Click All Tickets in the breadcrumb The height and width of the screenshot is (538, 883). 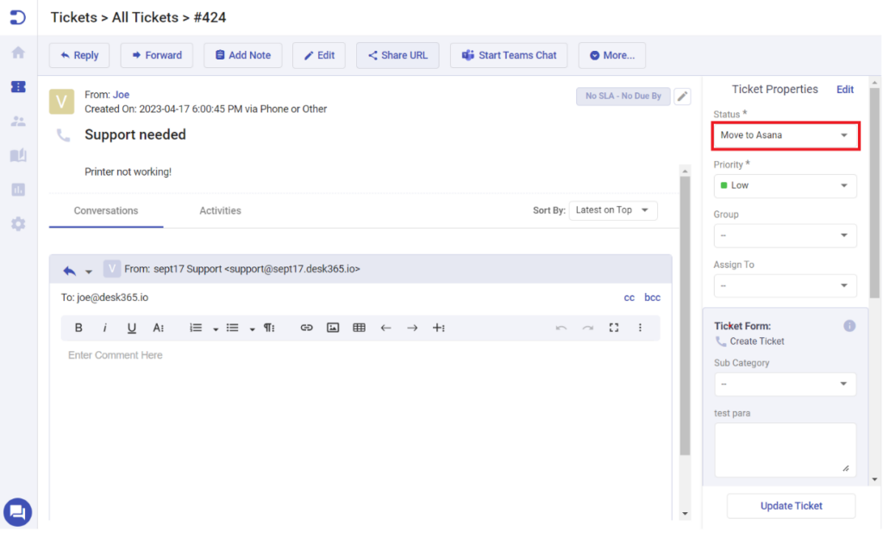tap(145, 17)
